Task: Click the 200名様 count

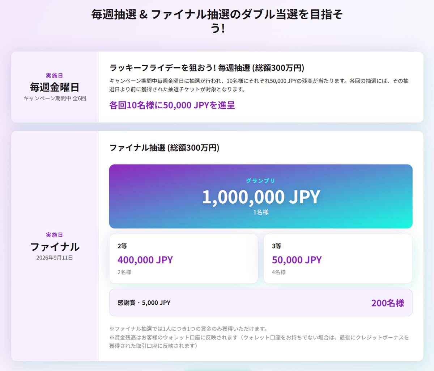Action: pos(388,303)
